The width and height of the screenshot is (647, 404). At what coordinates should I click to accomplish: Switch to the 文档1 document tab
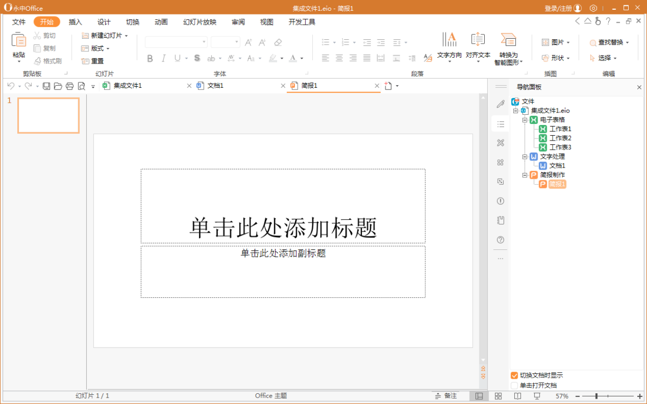click(215, 86)
